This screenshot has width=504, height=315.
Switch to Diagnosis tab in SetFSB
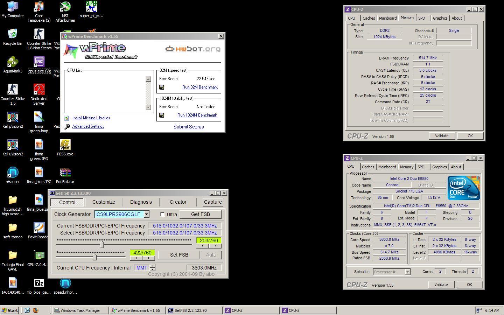tap(141, 202)
